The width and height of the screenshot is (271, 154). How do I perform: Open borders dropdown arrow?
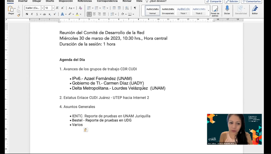click(133, 14)
